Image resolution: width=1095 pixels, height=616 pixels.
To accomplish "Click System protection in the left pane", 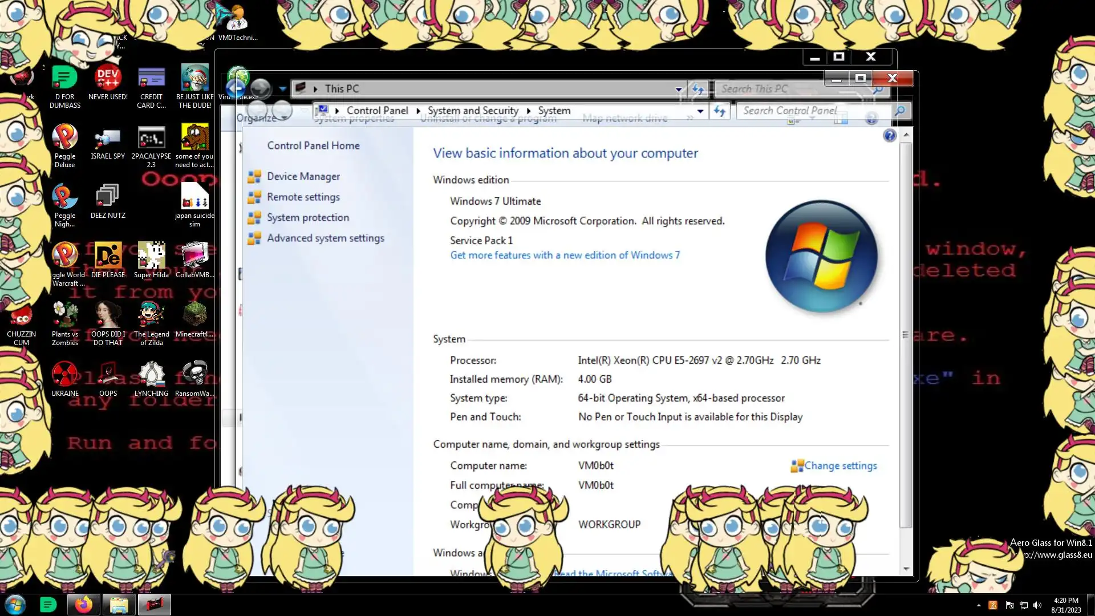I will [x=307, y=217].
